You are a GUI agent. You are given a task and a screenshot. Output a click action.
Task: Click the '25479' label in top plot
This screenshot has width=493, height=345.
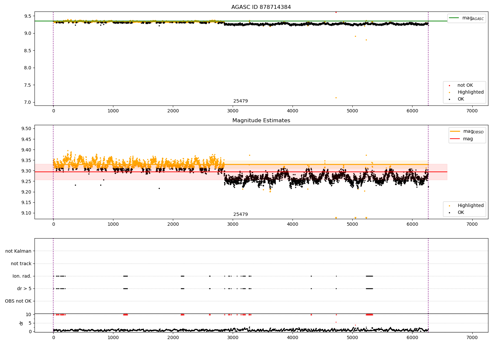coord(241,101)
